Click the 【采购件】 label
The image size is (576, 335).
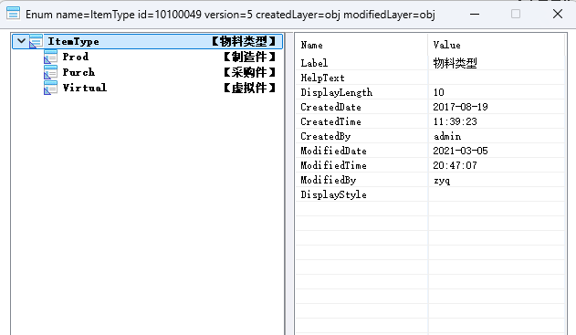[x=250, y=72]
